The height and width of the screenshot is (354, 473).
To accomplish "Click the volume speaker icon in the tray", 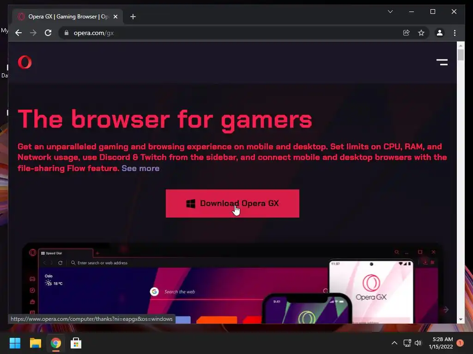I will 418,343.
